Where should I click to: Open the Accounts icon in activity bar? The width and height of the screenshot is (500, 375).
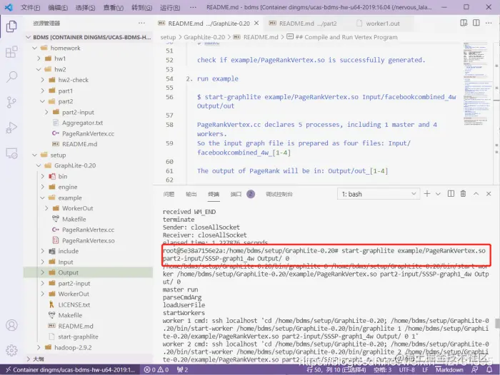[x=11, y=325]
